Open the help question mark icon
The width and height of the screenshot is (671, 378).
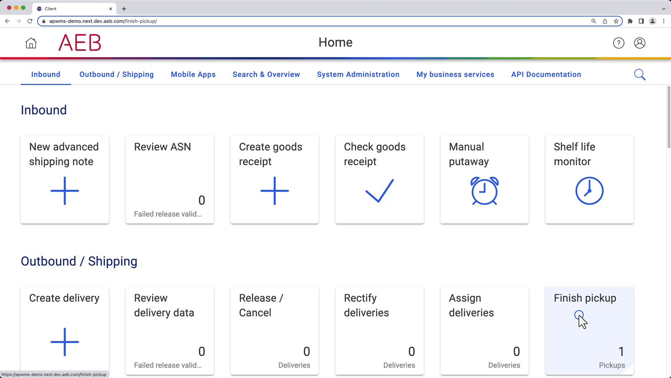pyautogui.click(x=618, y=42)
